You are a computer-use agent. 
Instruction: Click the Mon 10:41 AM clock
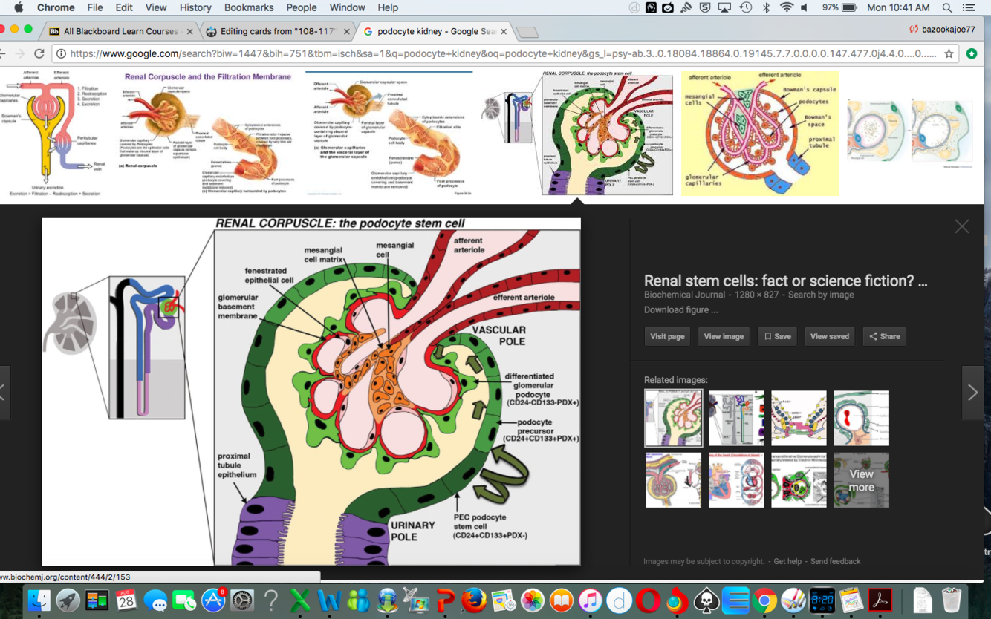point(898,7)
